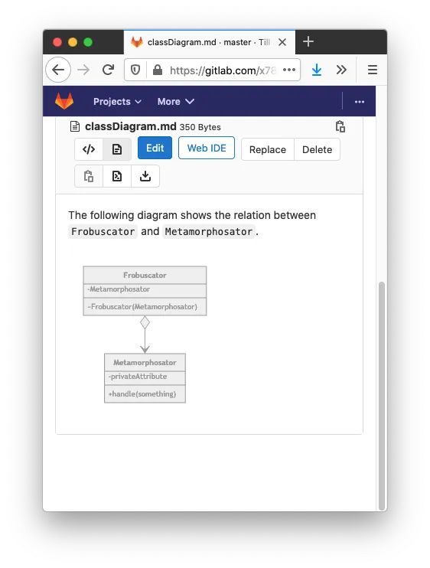Focus the gitlab.com URL address bar
This screenshot has width=430, height=568.
(223, 70)
